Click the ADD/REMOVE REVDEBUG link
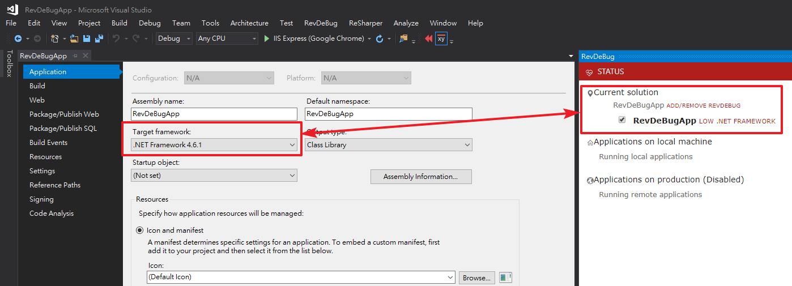792x286 pixels. point(704,105)
